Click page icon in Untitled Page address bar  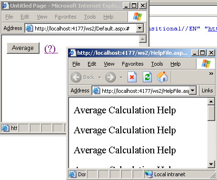(x=30, y=28)
